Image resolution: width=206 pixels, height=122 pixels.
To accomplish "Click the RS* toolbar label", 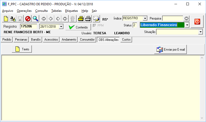I will tap(105, 19).
